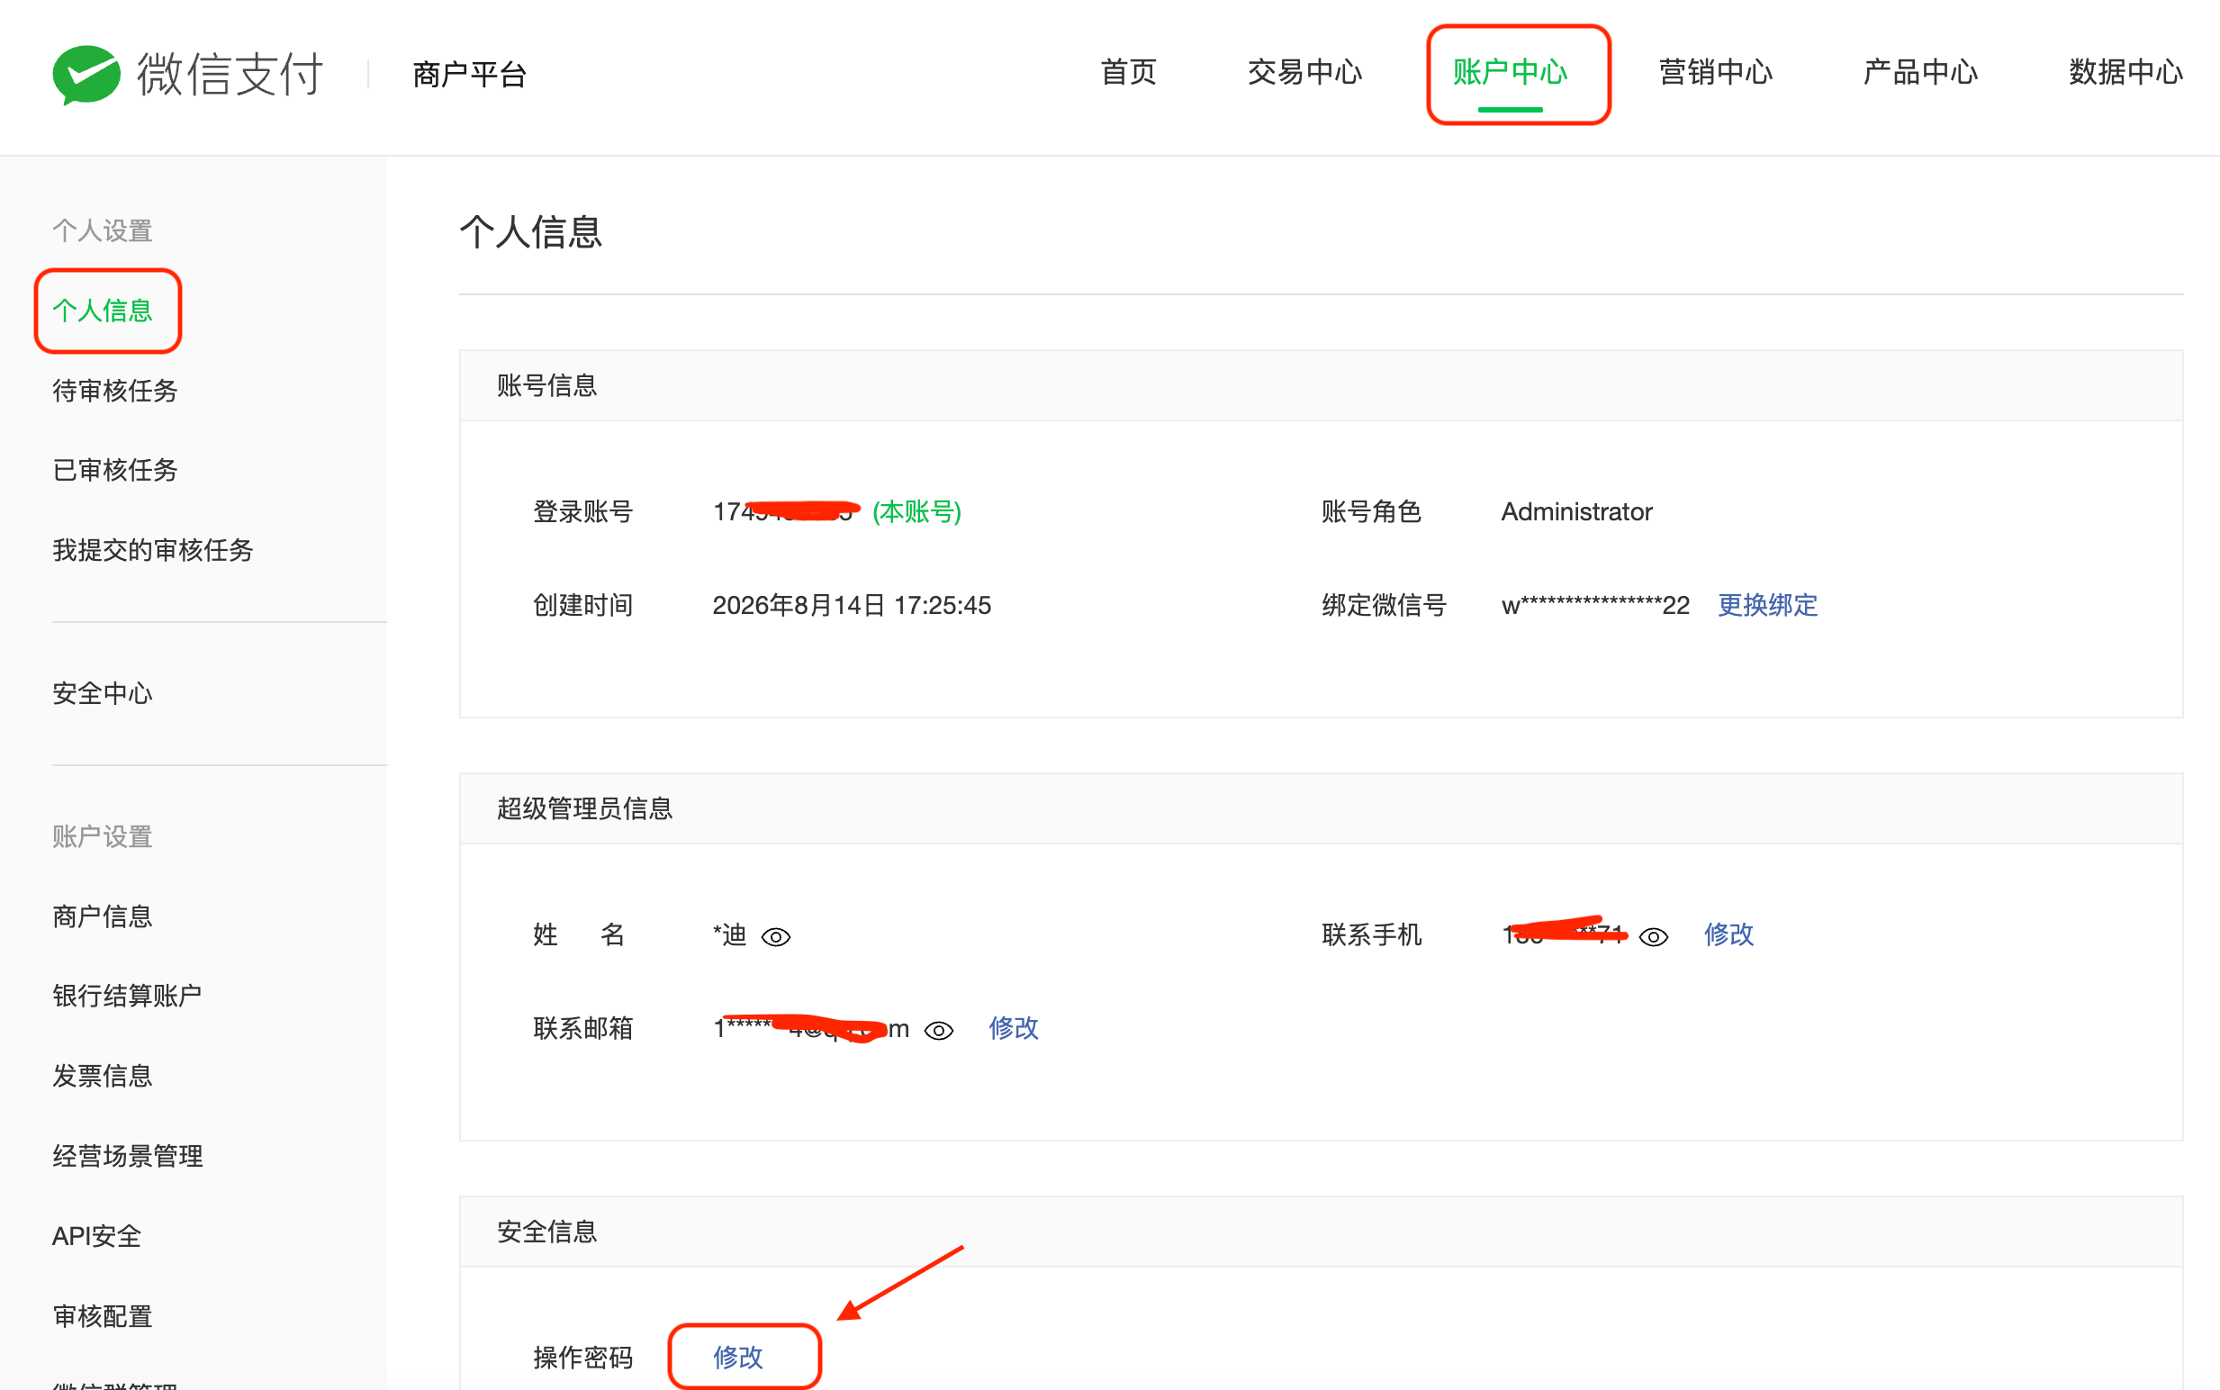
Task: Select 个人信息 in sidebar
Action: [102, 311]
